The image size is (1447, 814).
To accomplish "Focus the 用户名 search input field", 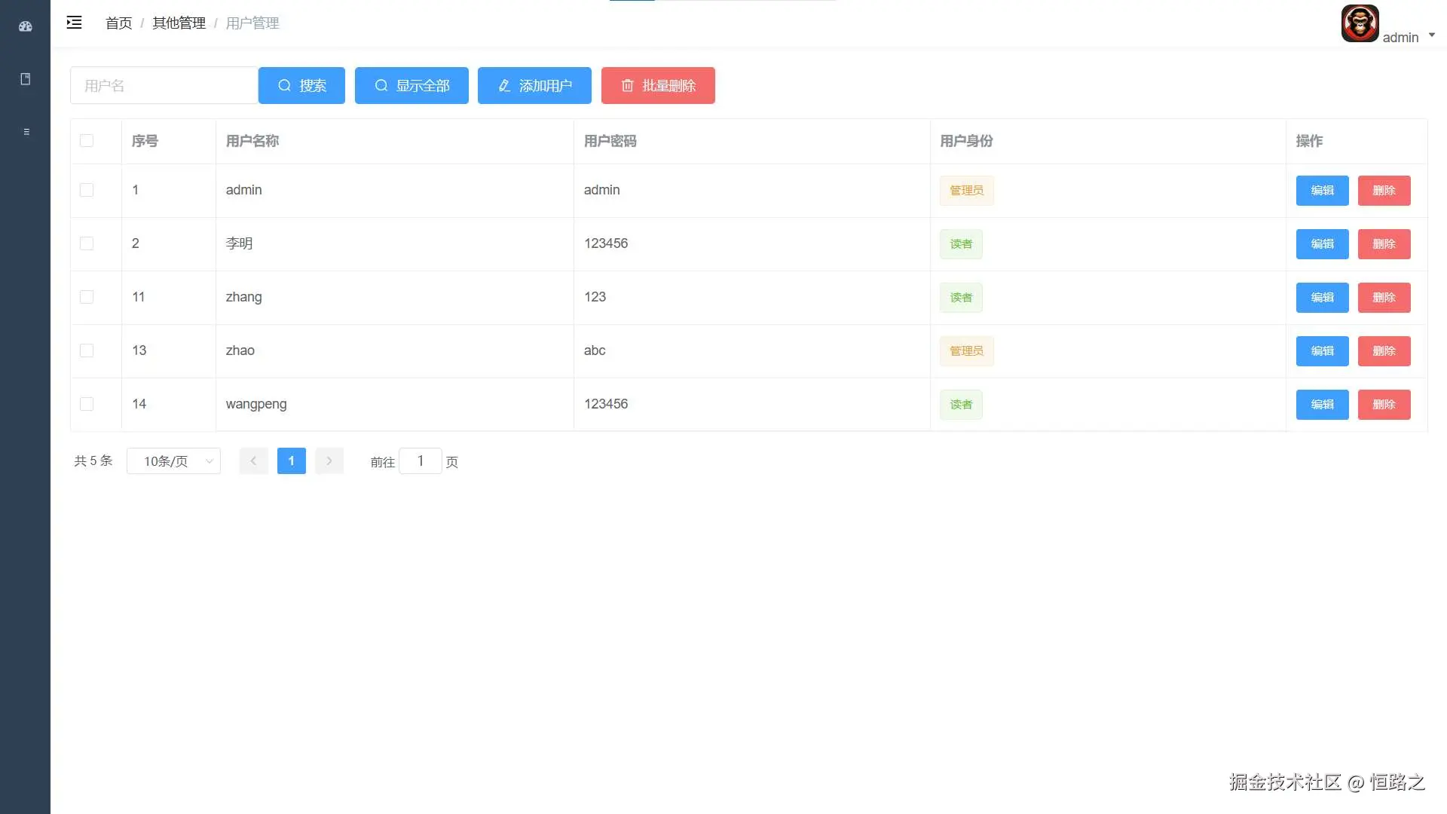I will 164,85.
